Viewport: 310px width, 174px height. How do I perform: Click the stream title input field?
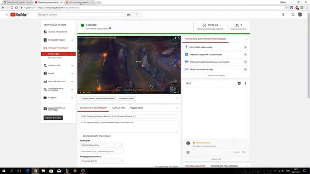click(129, 116)
